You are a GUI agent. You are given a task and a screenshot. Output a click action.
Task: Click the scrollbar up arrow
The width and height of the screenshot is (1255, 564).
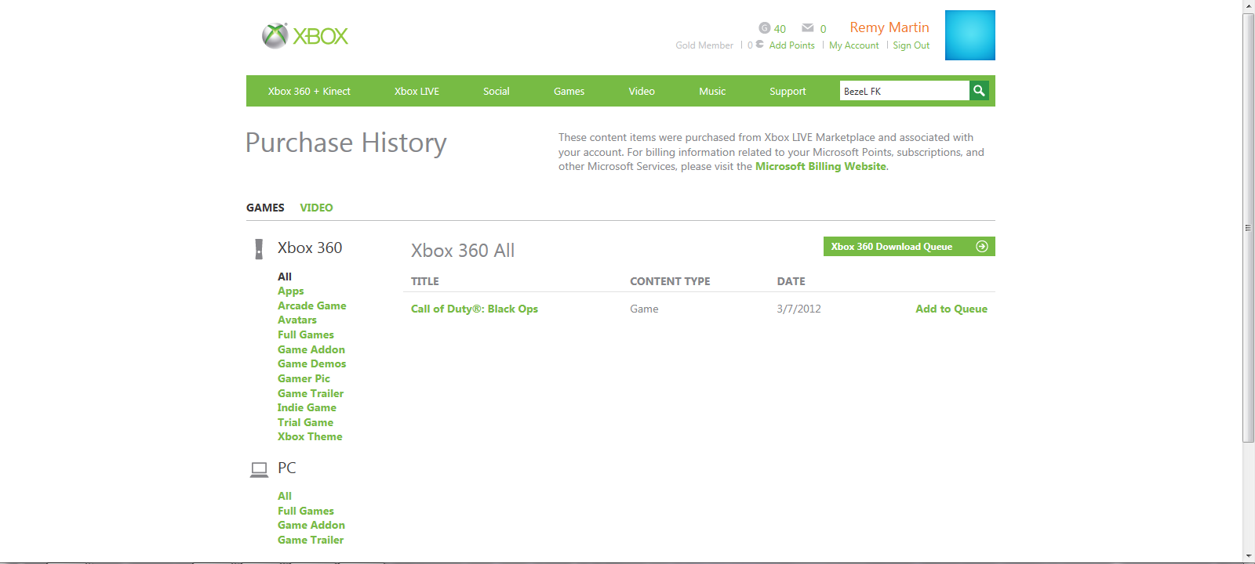(x=1249, y=6)
